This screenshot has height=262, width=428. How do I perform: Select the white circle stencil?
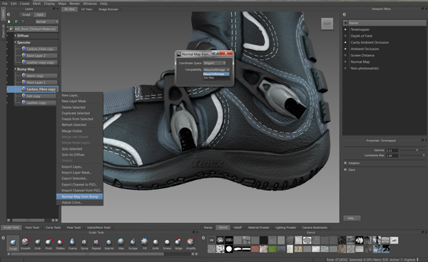pyautogui.click(x=229, y=249)
